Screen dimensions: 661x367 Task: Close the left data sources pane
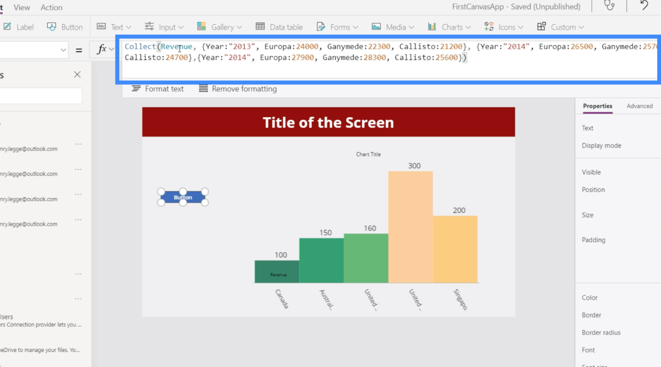pos(77,75)
